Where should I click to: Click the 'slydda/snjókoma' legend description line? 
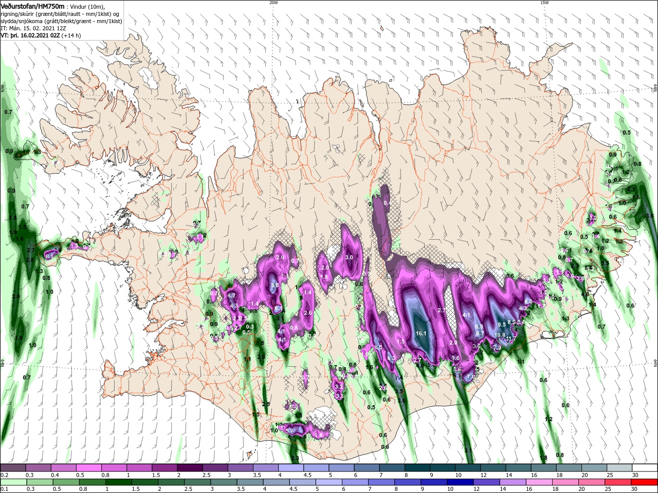coord(61,21)
